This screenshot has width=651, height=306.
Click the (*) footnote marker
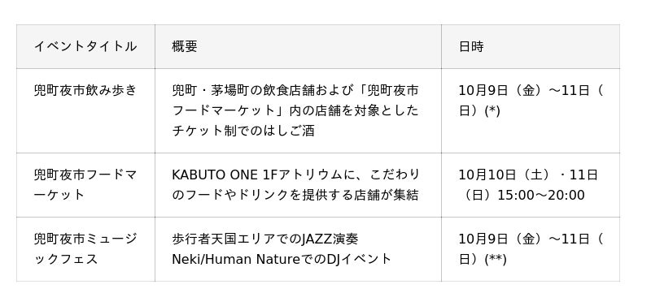[x=492, y=110]
